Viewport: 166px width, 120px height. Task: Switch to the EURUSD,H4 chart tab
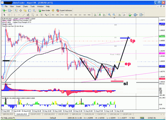pos(89,114)
